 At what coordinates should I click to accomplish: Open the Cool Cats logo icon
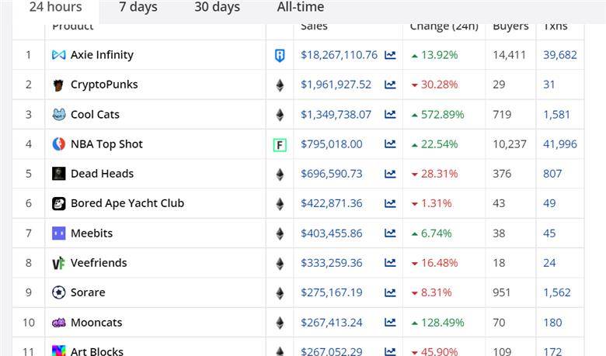59,115
